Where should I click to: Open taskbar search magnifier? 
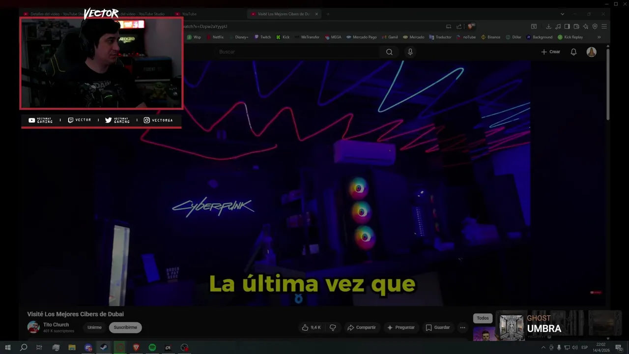tap(23, 348)
